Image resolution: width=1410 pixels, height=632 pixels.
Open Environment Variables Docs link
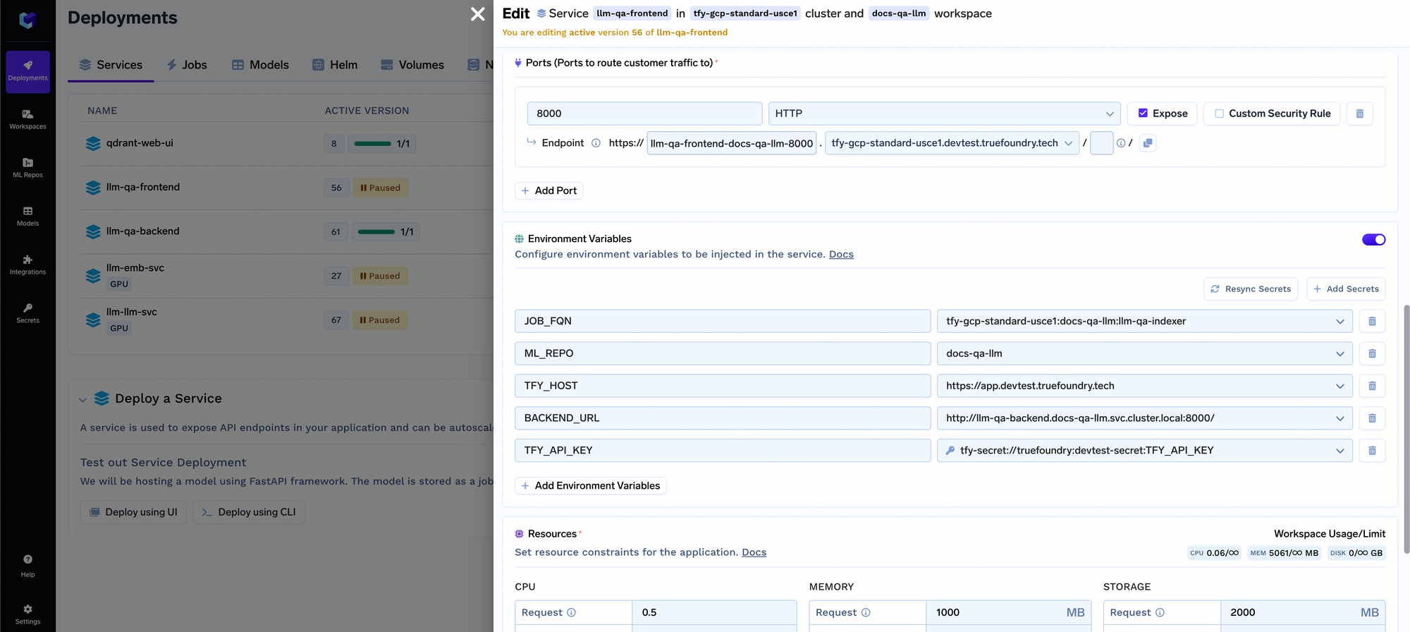(841, 255)
